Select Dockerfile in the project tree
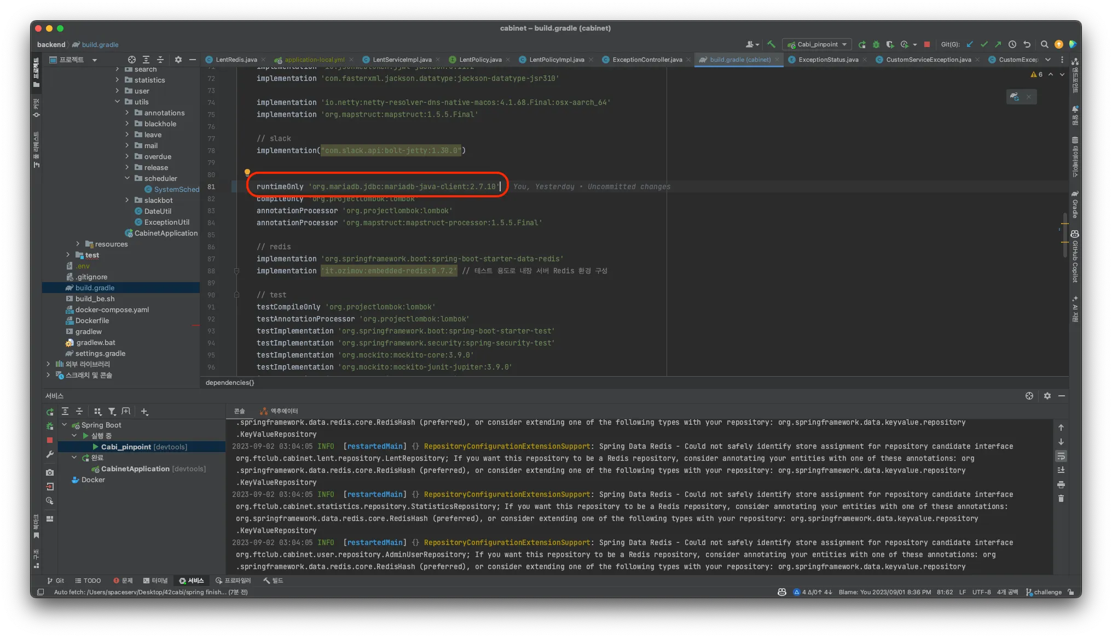Image resolution: width=1112 pixels, height=638 pixels. [92, 320]
